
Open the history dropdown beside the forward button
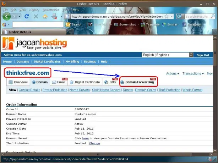[19, 17]
